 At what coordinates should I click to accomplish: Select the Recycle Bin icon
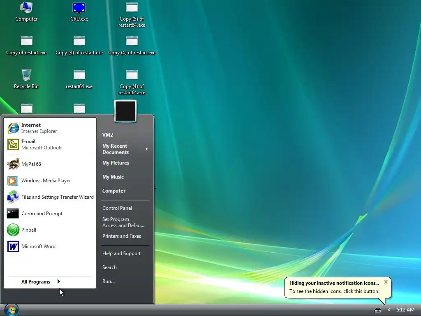(26, 79)
